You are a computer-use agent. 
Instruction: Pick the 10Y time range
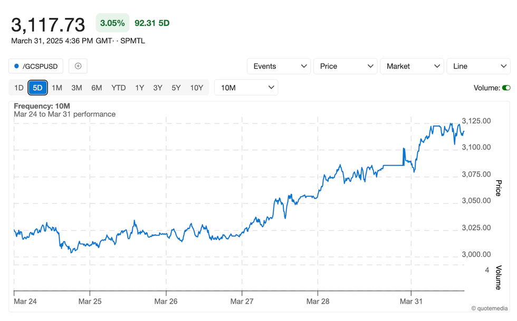[x=196, y=88]
